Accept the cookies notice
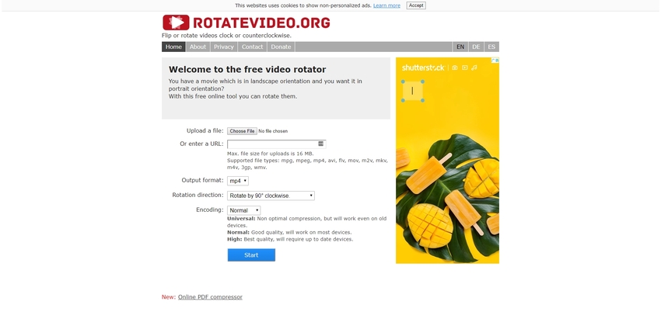The height and width of the screenshot is (322, 661). [416, 5]
